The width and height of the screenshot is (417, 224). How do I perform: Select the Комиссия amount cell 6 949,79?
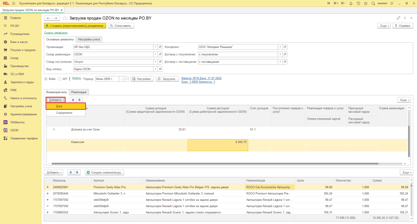pos(218,145)
